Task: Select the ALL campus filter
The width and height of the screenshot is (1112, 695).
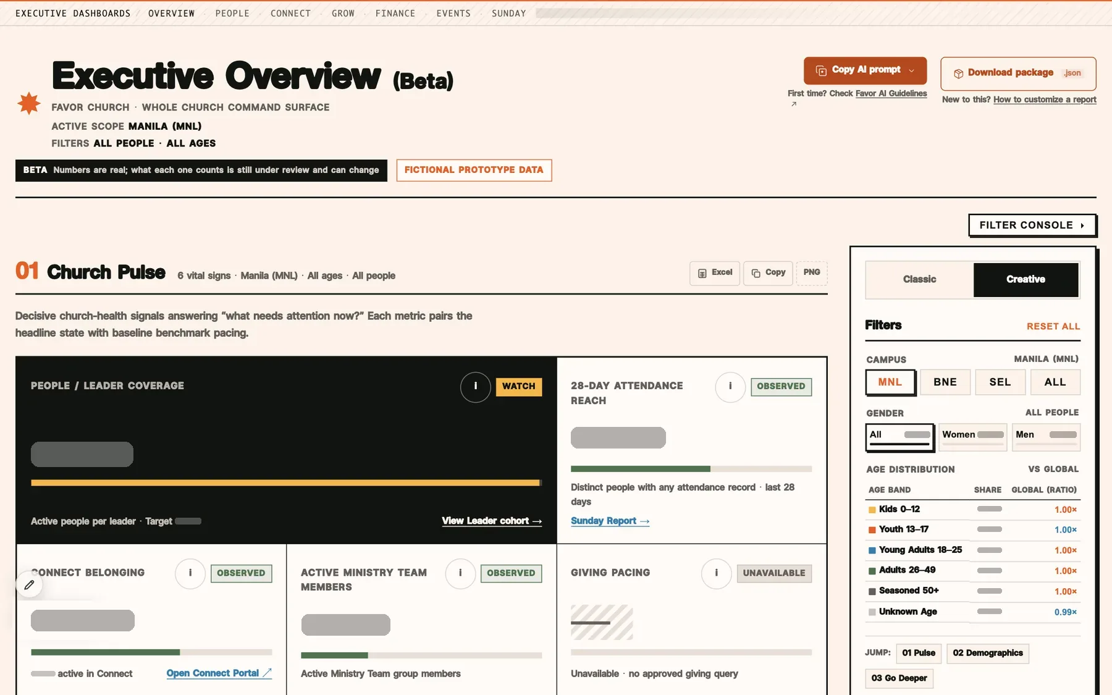Action: 1055,382
